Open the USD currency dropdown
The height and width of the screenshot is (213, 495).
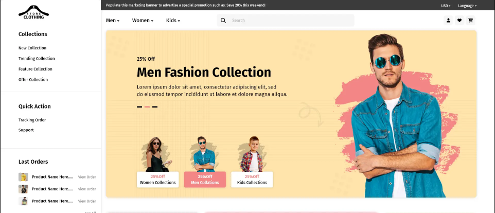coord(446,6)
